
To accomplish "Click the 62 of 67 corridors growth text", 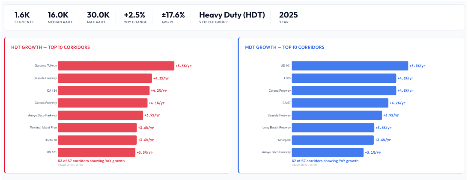I will [325, 161].
